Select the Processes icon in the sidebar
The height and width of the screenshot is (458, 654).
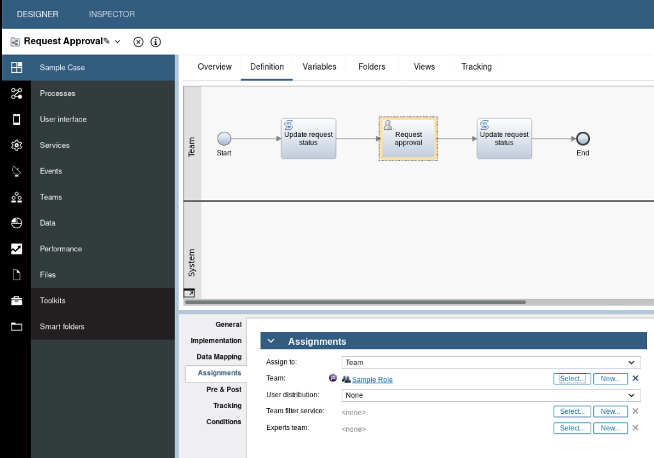16,93
